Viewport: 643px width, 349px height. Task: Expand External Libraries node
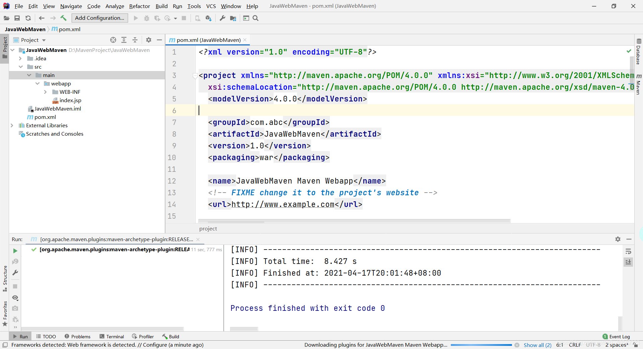[12, 125]
